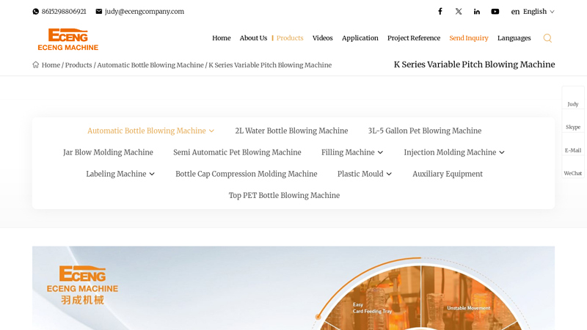Click the search magnifier icon
The image size is (587, 330).
point(547,38)
